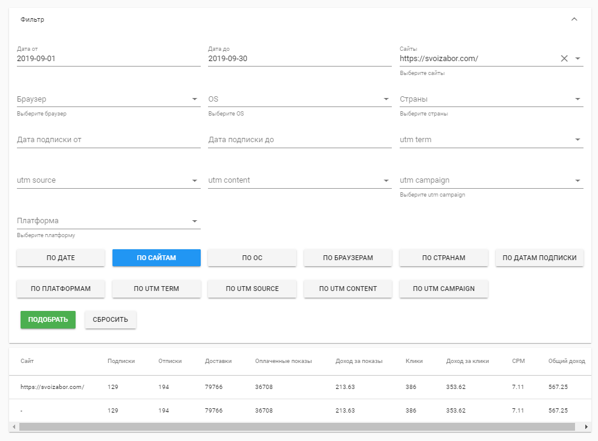This screenshot has height=441, width=598.
Task: Click the horizontal scrollbar right arrow
Action: click(x=586, y=427)
